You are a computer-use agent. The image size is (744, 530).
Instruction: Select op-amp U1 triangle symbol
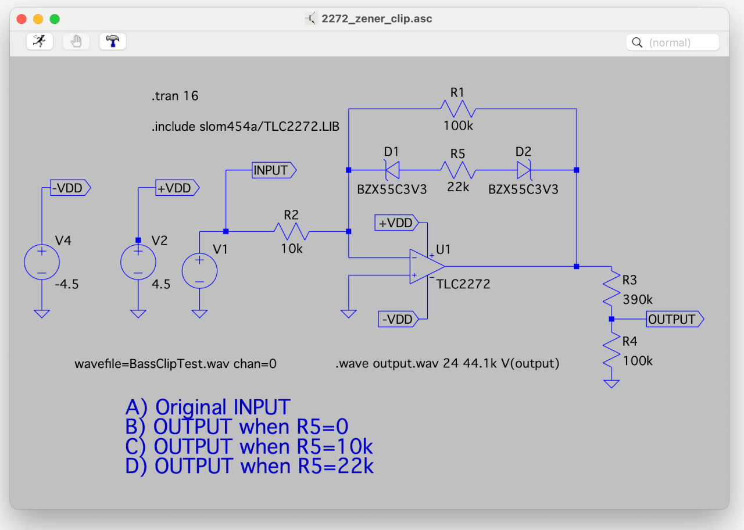point(427,267)
